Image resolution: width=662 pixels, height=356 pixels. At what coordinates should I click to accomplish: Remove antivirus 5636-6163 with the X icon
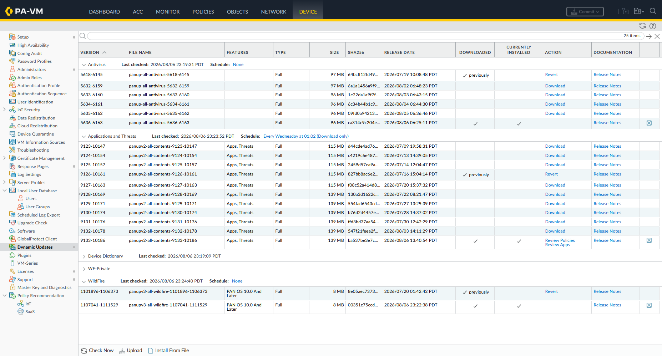pyautogui.click(x=649, y=123)
